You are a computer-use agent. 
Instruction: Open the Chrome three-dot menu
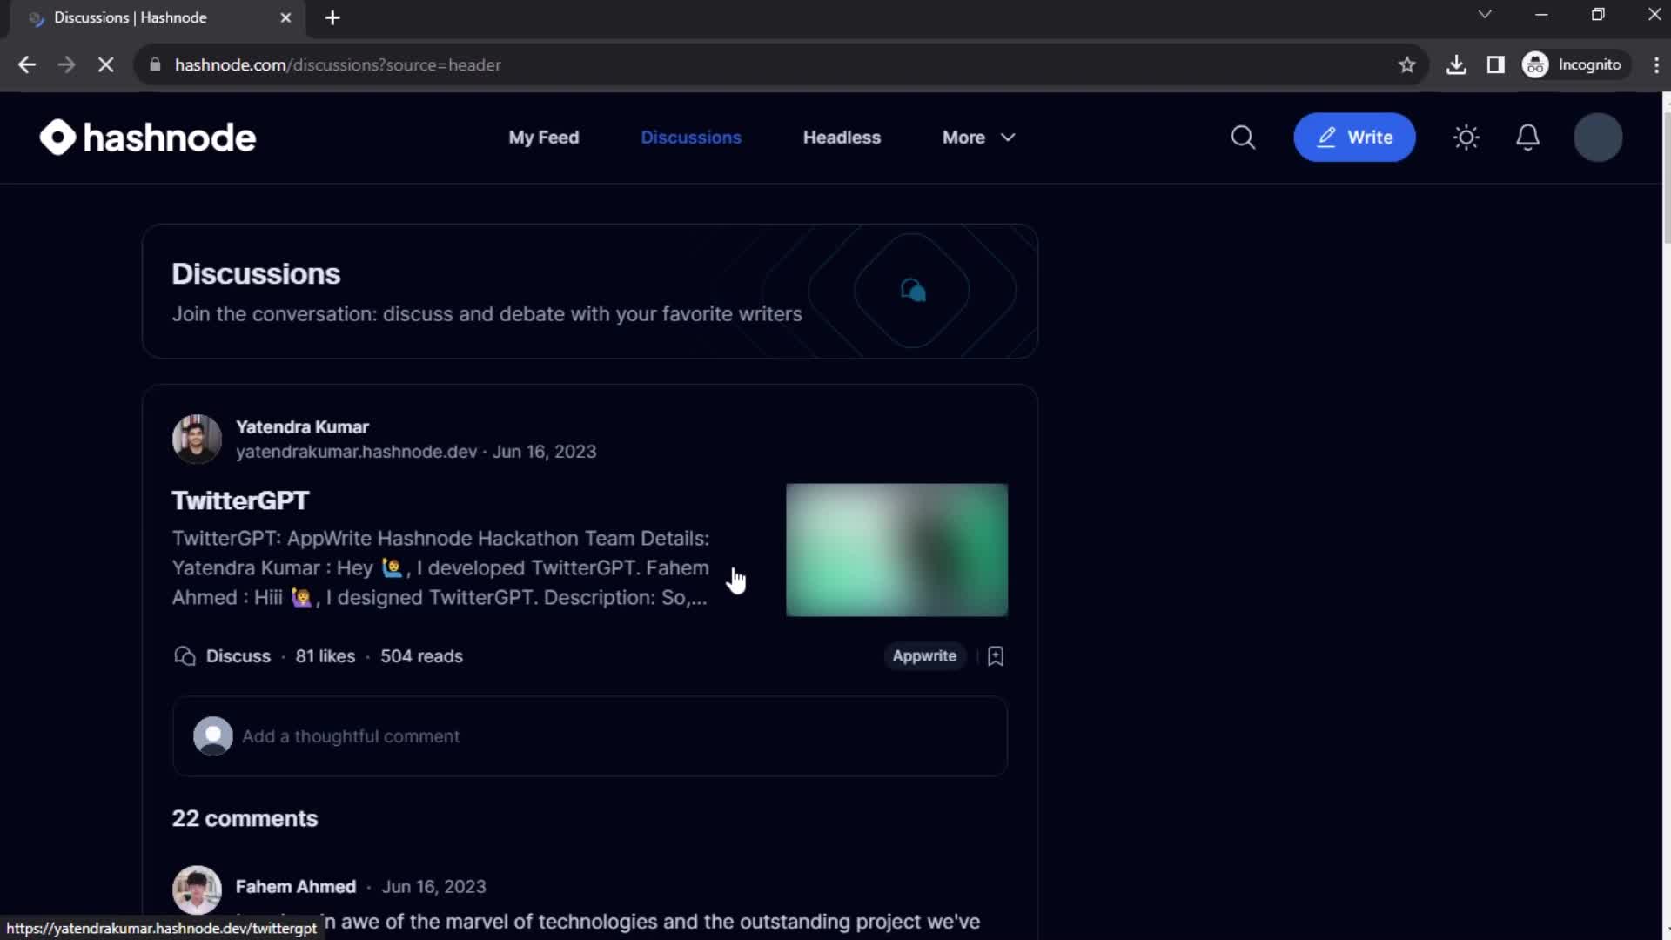tap(1656, 65)
